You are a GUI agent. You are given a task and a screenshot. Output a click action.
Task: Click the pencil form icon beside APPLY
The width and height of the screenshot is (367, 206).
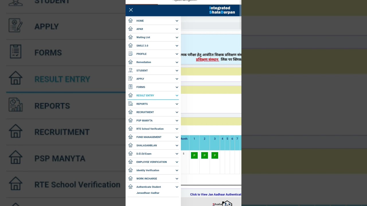[130, 79]
